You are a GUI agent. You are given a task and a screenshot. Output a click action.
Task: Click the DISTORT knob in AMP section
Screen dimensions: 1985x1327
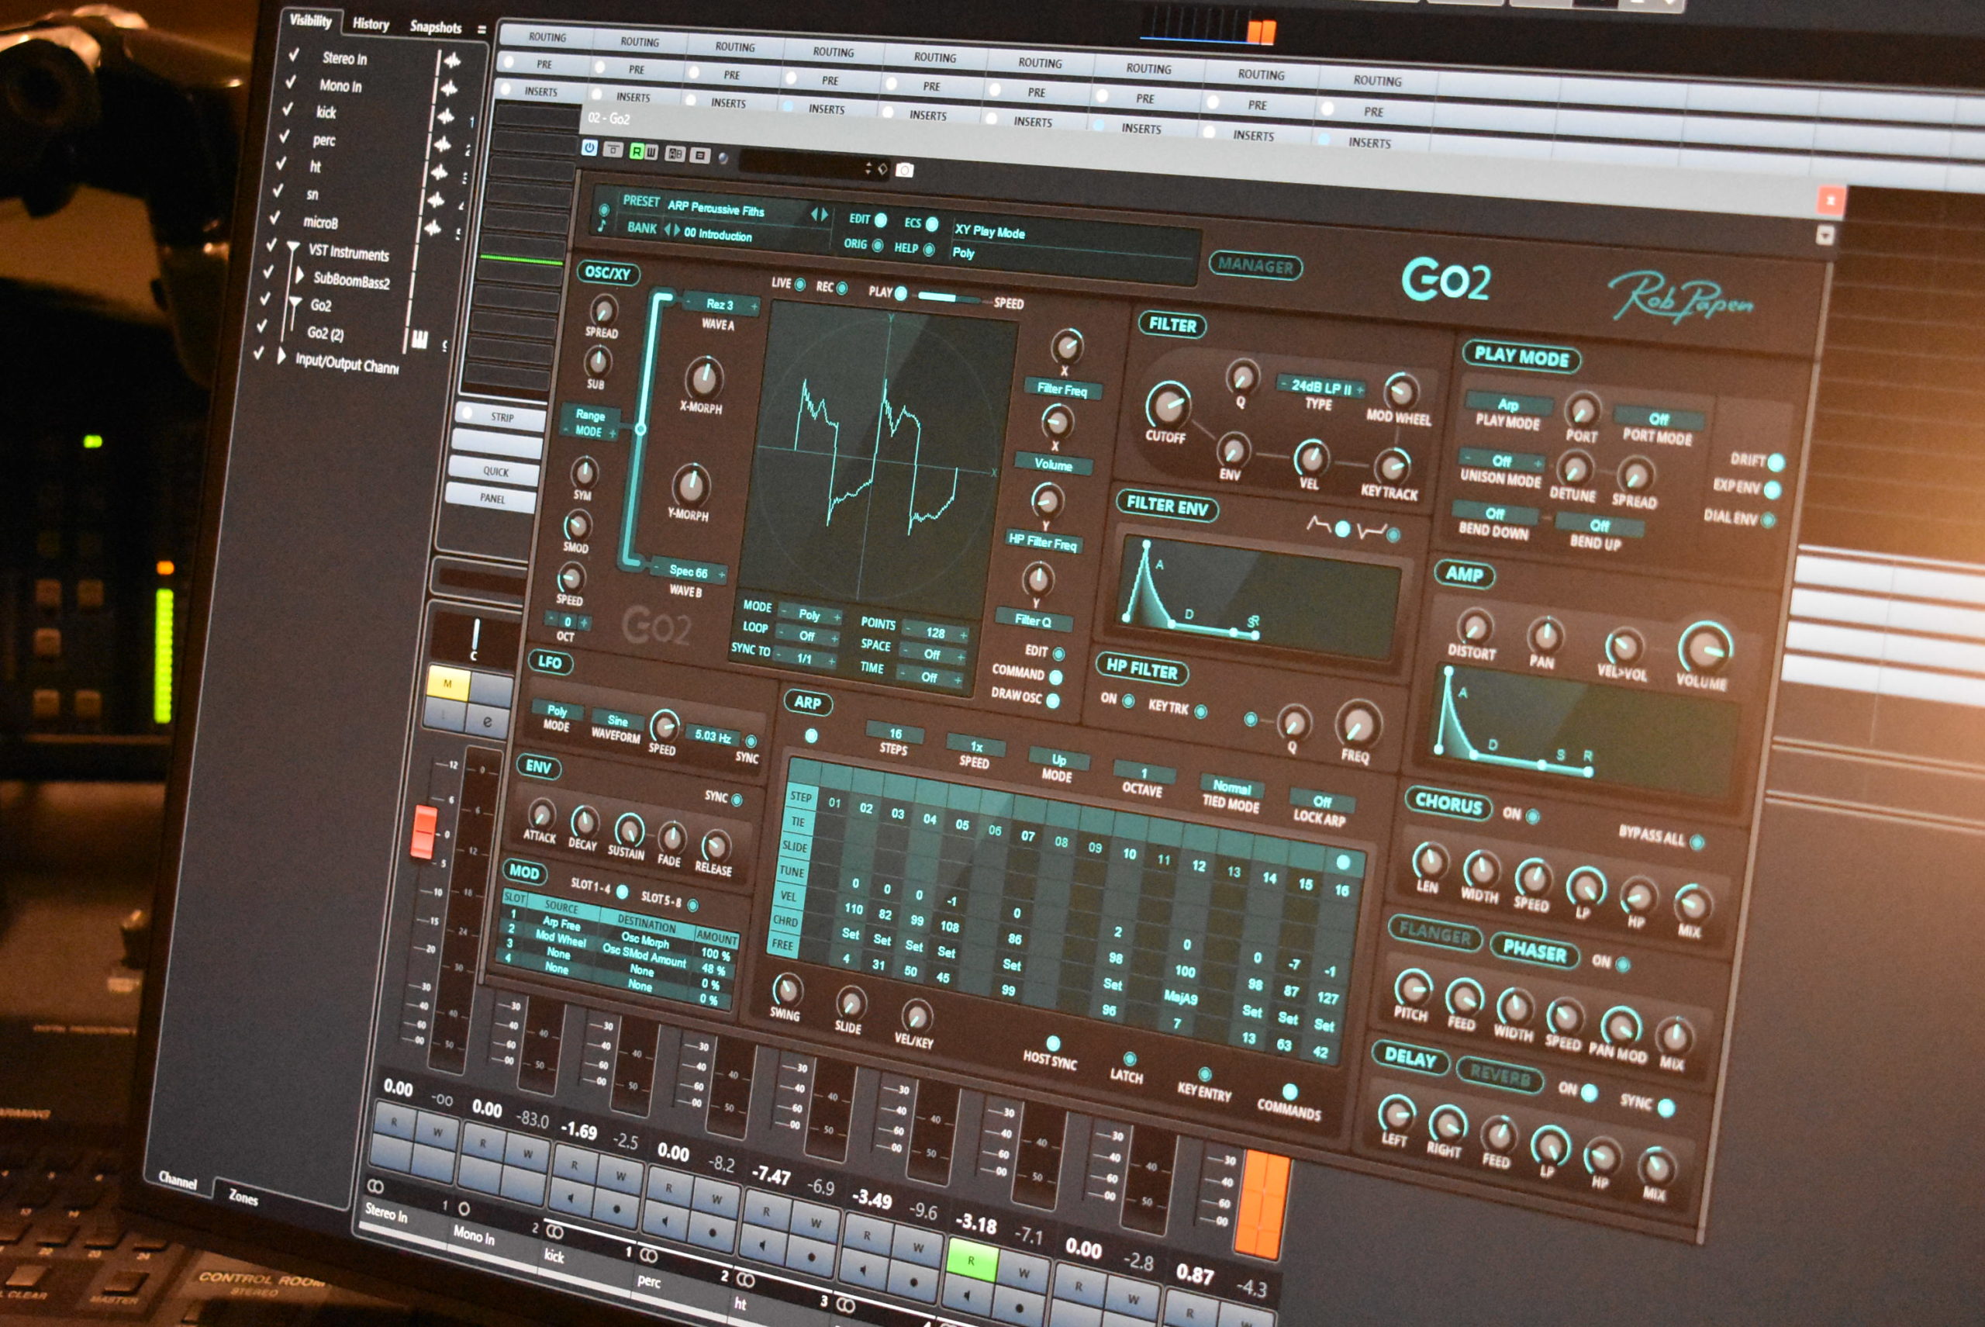pyautogui.click(x=1475, y=627)
